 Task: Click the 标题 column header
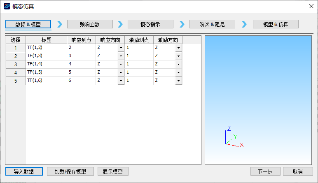(47, 40)
